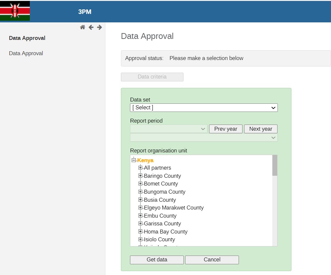The image size is (331, 275).
Task: Click the 'Approval status:' label
Action: (x=144, y=58)
